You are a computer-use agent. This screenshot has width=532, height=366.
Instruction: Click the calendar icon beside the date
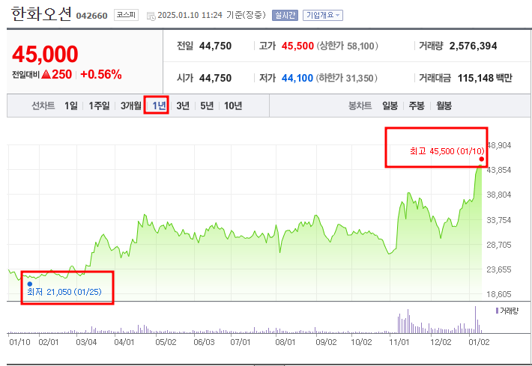tap(151, 16)
